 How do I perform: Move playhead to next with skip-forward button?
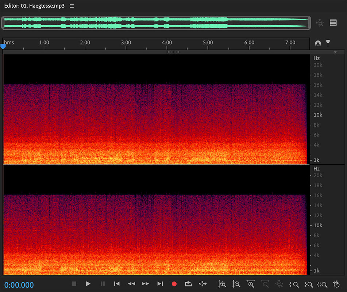[x=160, y=284]
